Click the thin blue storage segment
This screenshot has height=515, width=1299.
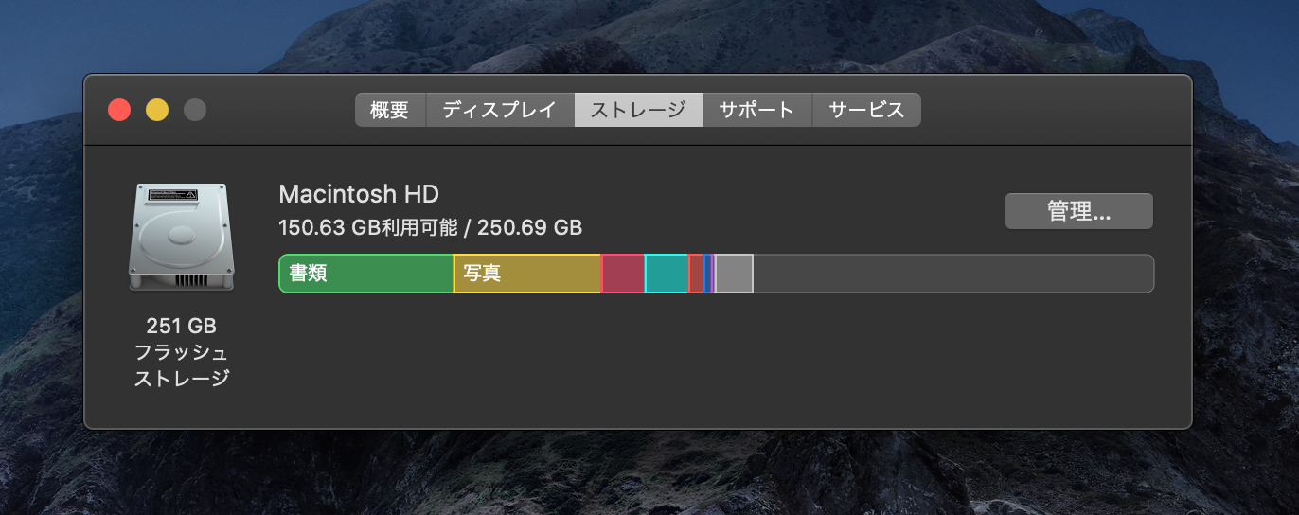[707, 274]
